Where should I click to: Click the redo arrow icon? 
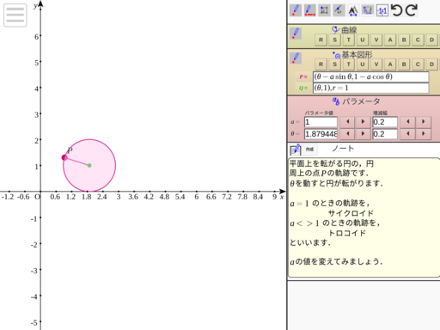(412, 10)
